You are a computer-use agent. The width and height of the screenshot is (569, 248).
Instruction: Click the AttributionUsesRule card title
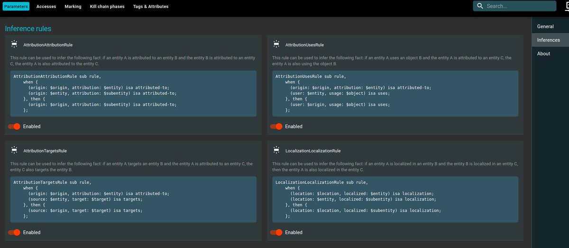click(x=304, y=45)
